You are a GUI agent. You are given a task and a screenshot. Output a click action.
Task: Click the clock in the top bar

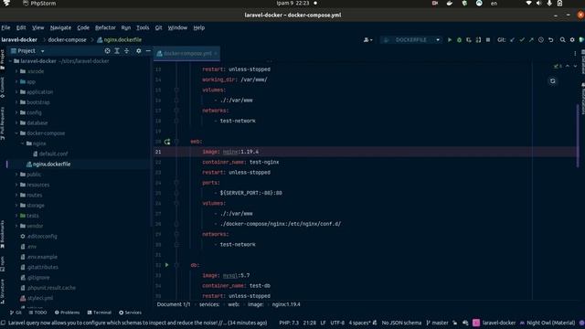[x=292, y=4]
